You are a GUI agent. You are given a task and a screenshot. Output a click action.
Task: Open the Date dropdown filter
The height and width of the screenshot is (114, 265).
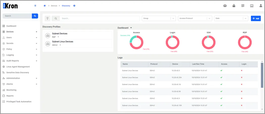click(x=231, y=18)
